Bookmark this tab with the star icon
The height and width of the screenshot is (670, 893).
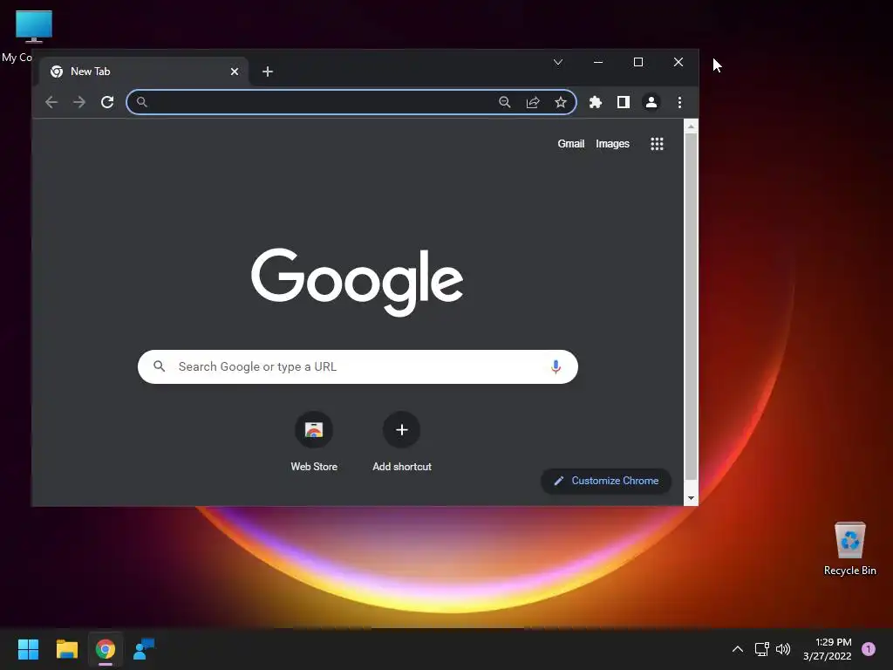tap(561, 102)
